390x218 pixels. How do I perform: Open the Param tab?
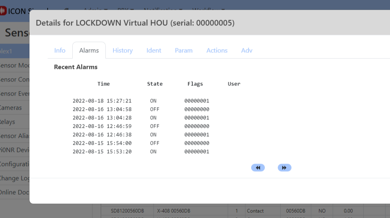click(x=184, y=50)
